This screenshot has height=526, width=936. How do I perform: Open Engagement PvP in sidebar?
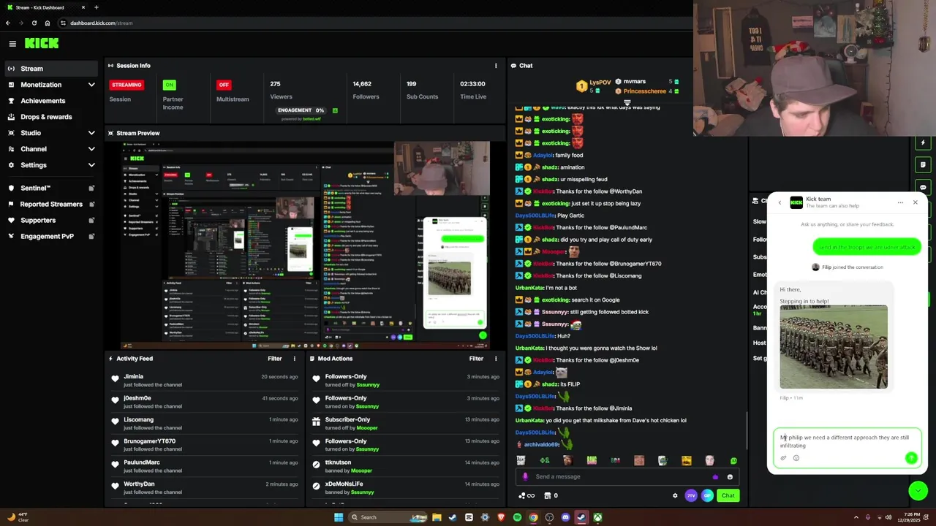tap(51, 236)
